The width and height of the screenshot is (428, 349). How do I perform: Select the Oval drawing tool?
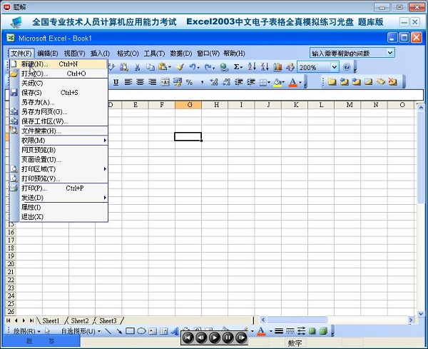coord(141,331)
